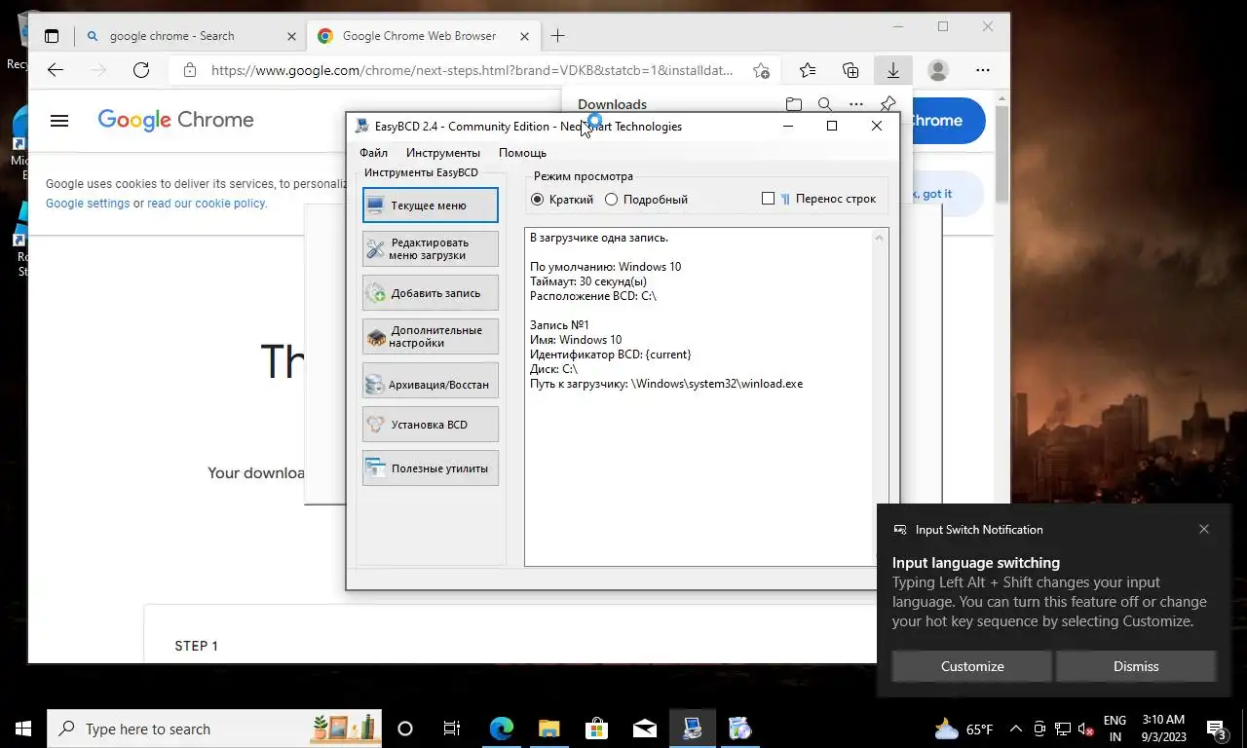Pin the Downloads panel
This screenshot has width=1247, height=748.
(x=887, y=104)
